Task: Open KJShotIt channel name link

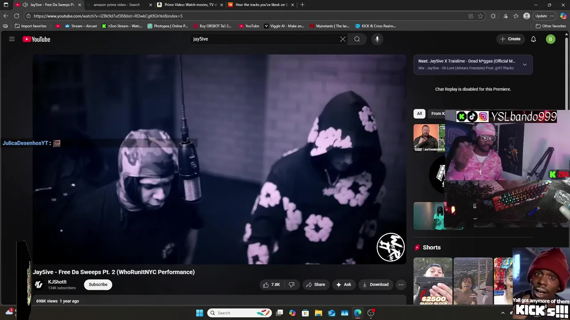Action: point(57,282)
